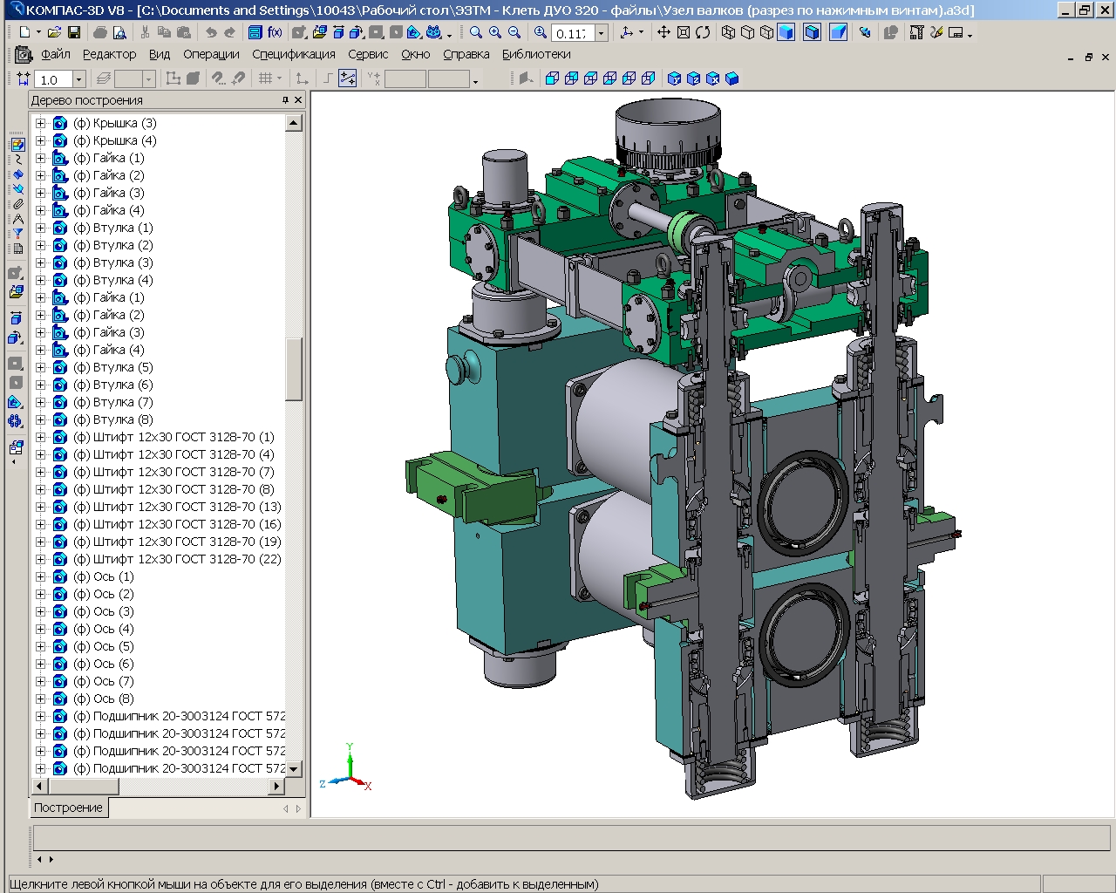Viewport: 1116px width, 893px height.
Task: Expand the Ось (1) tree node
Action: pos(40,576)
